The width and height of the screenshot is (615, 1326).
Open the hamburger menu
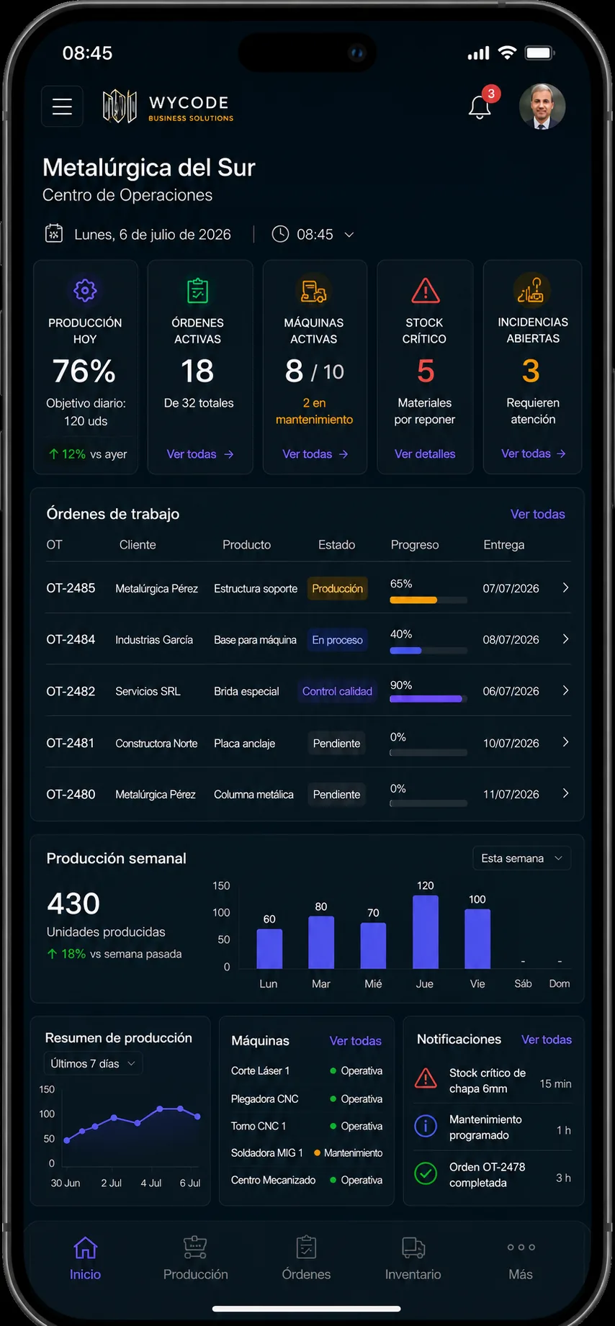coord(62,107)
